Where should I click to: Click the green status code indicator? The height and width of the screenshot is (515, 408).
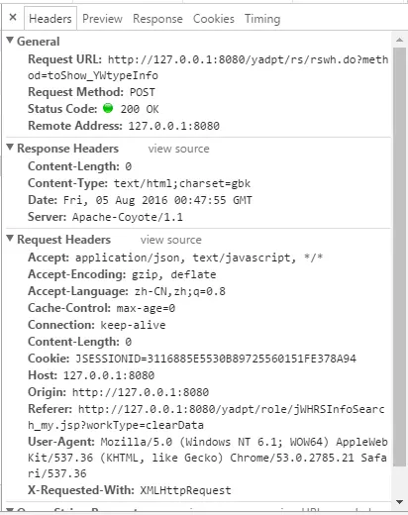coord(108,108)
